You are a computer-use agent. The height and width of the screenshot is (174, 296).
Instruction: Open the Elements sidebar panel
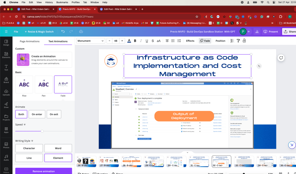pyautogui.click(x=6, y=55)
